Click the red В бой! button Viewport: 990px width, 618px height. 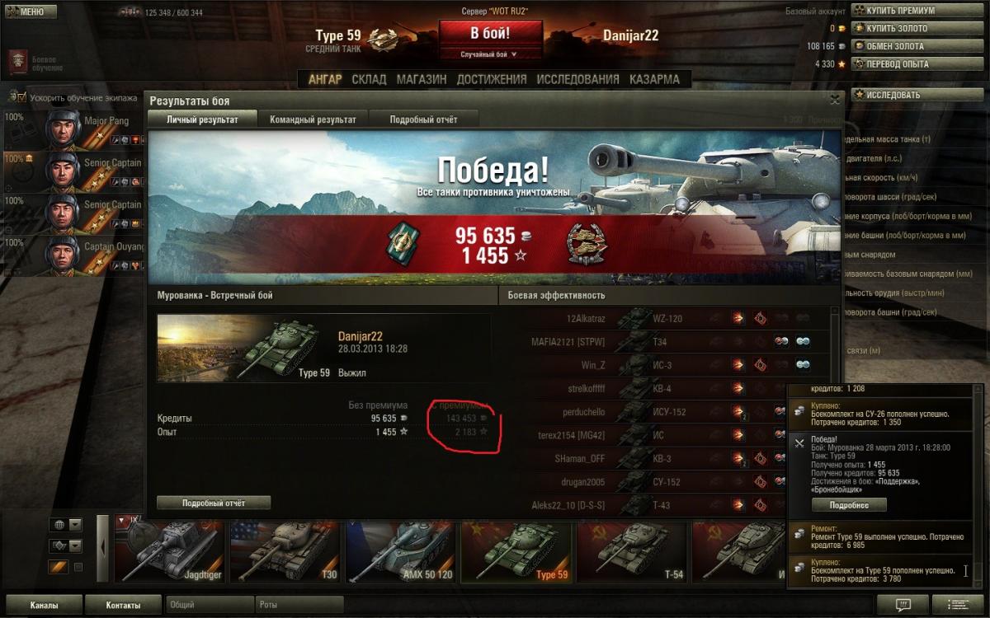[491, 34]
